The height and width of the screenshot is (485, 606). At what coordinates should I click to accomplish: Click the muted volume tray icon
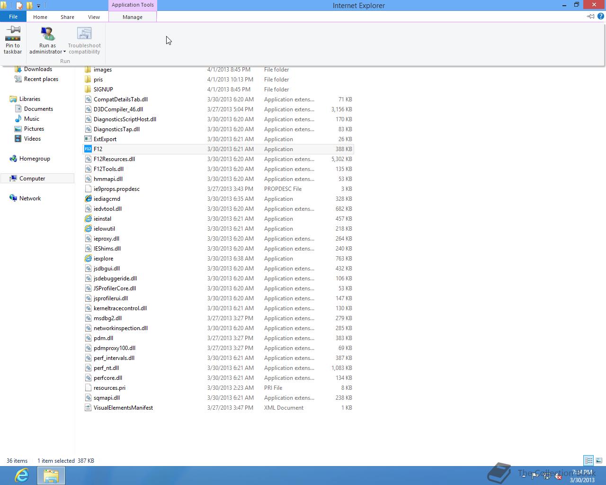(557, 476)
